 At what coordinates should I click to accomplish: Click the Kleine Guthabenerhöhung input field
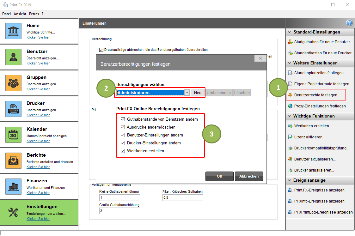pos(119,197)
